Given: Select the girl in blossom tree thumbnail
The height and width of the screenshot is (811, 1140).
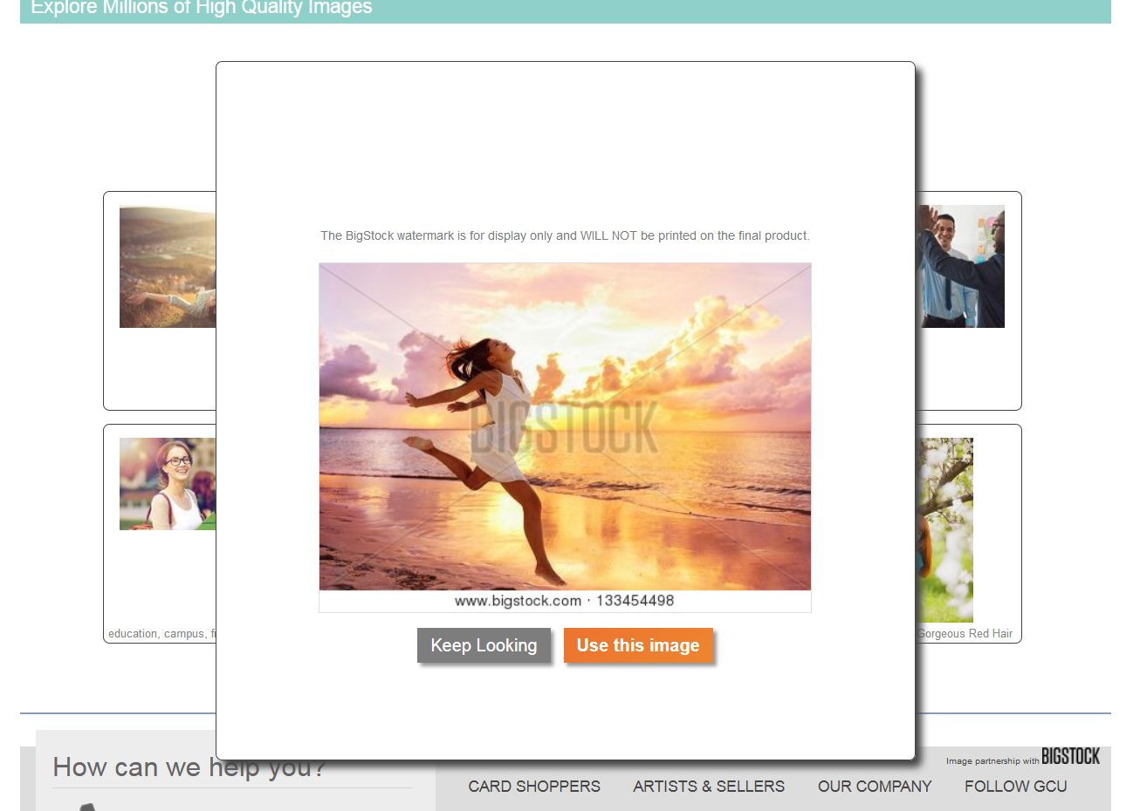Looking at the screenshot, I should pos(943,529).
